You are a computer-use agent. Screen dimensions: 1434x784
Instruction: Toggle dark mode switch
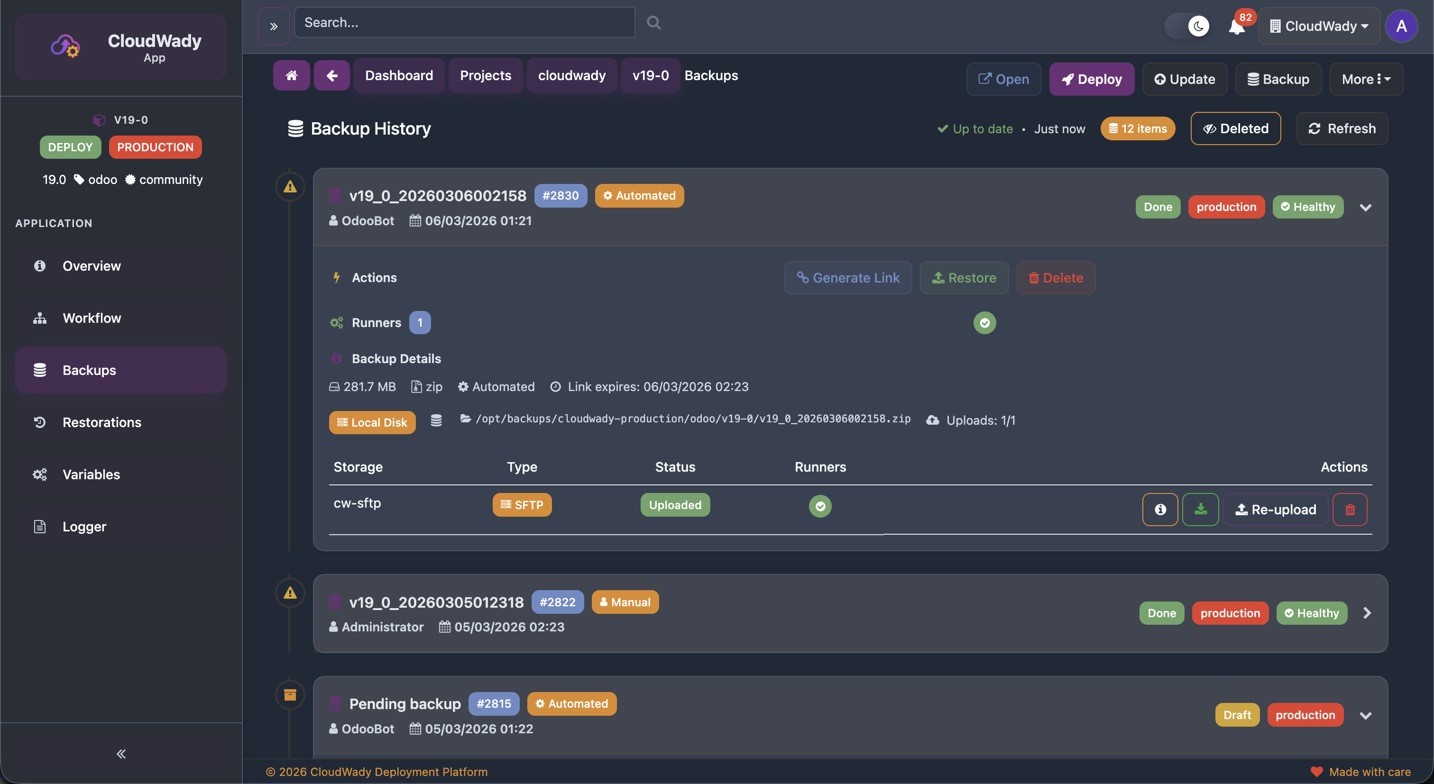[1187, 26]
